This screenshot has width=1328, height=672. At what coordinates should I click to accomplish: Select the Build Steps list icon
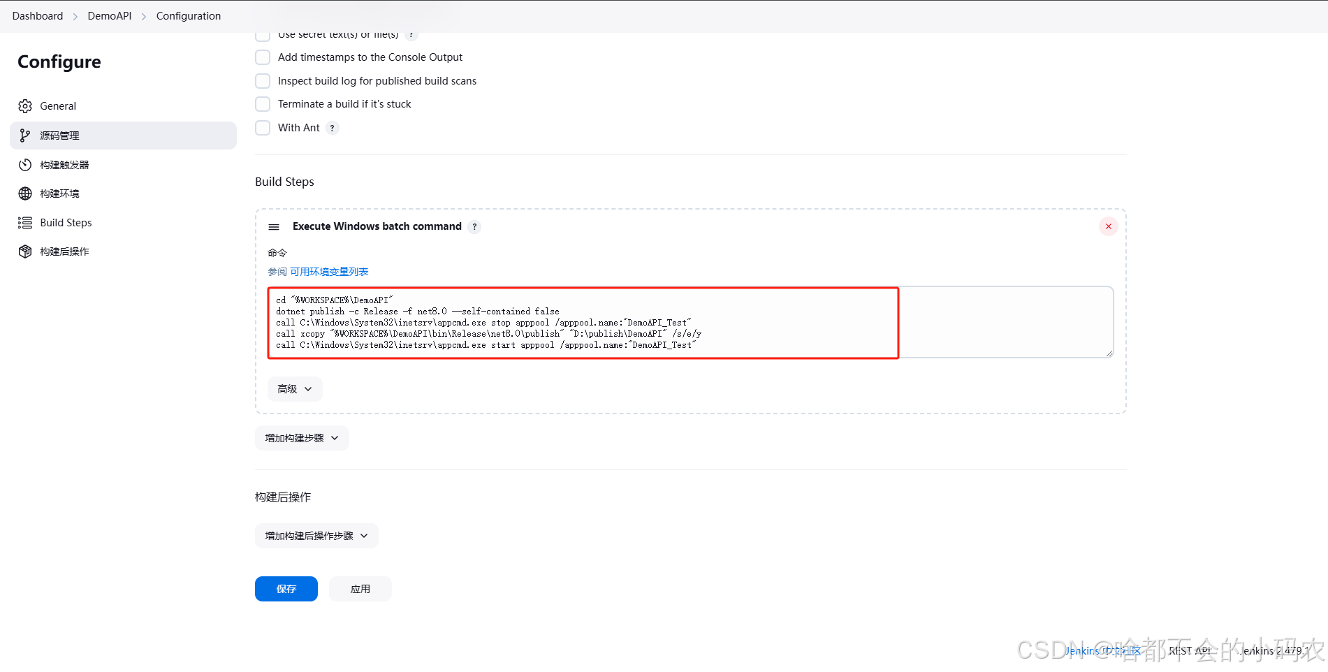coord(25,222)
